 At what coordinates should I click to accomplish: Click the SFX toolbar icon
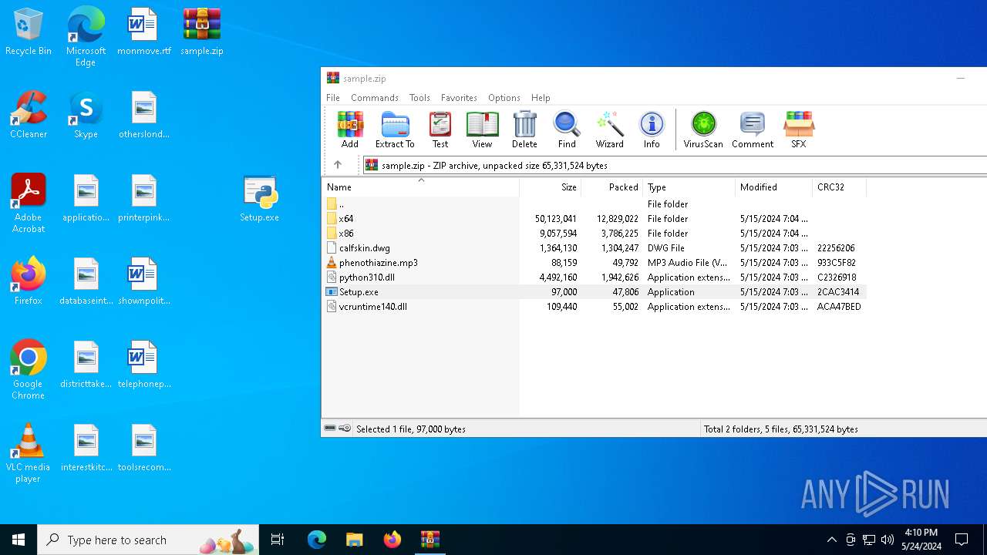(x=798, y=129)
